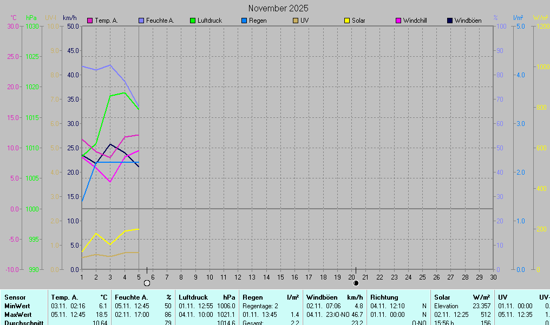Click the November 2025 chart title
Screen dimensions: 550x325
[278, 8]
